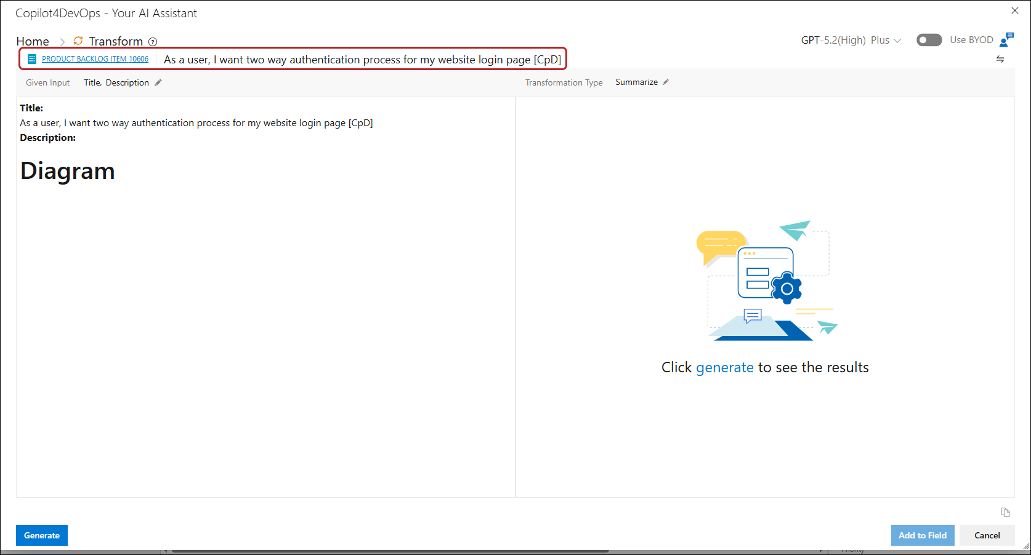This screenshot has height=555, width=1031.
Task: Click the swap panels arrows icon
Action: point(1000,59)
